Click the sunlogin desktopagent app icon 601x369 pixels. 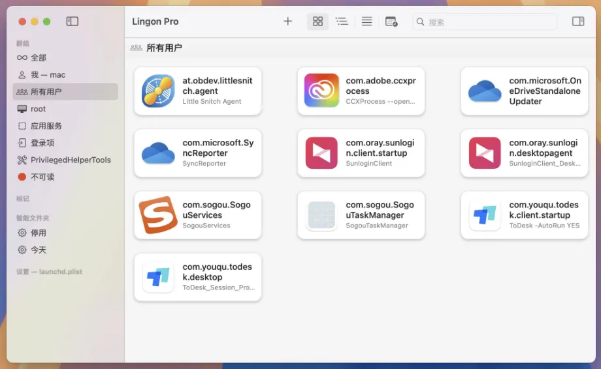485,153
